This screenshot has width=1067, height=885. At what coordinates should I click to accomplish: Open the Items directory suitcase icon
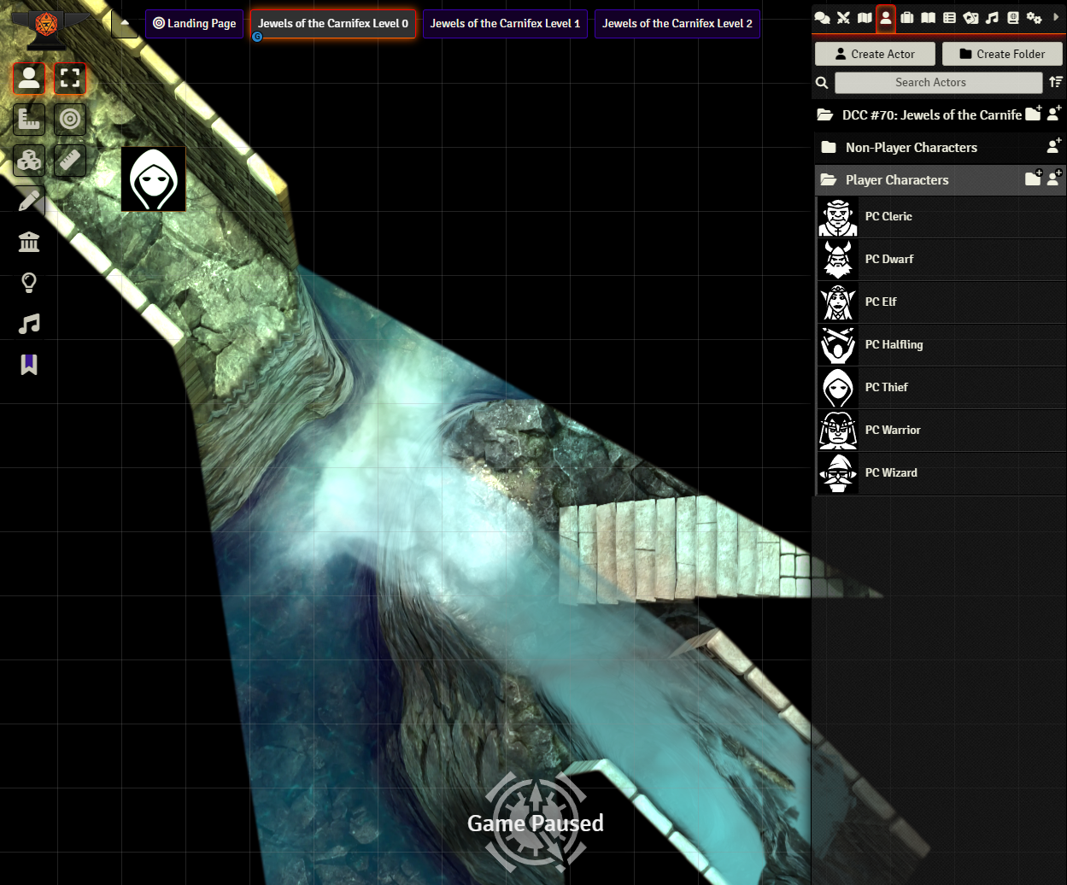tap(907, 17)
